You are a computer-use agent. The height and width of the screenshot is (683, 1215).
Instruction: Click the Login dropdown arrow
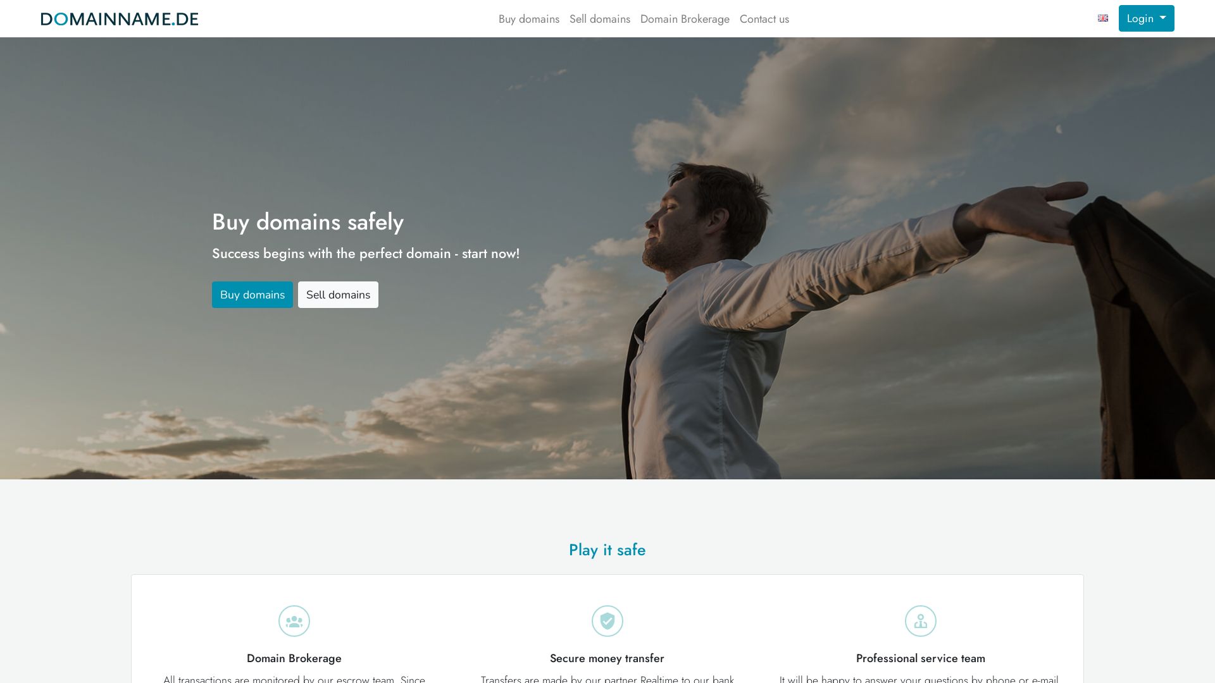tap(1162, 18)
